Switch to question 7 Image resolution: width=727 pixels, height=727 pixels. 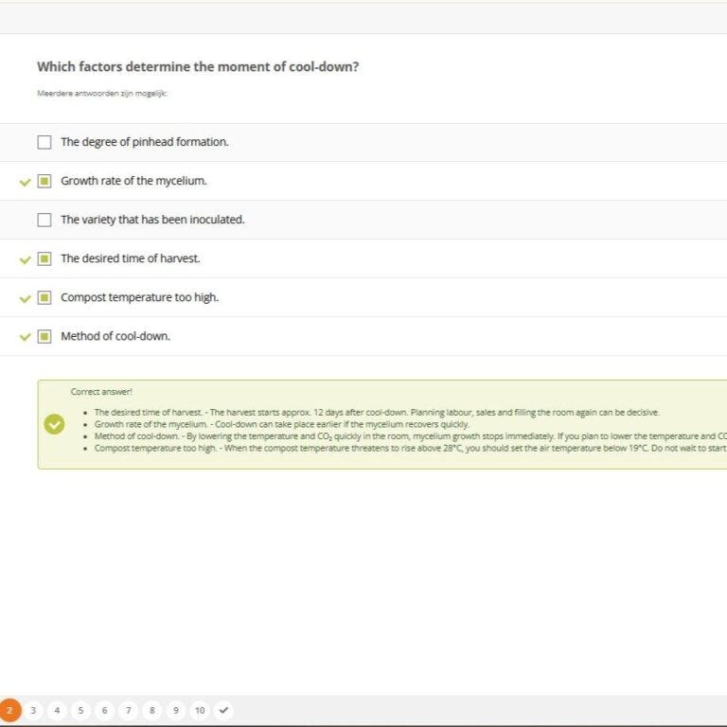click(x=128, y=710)
